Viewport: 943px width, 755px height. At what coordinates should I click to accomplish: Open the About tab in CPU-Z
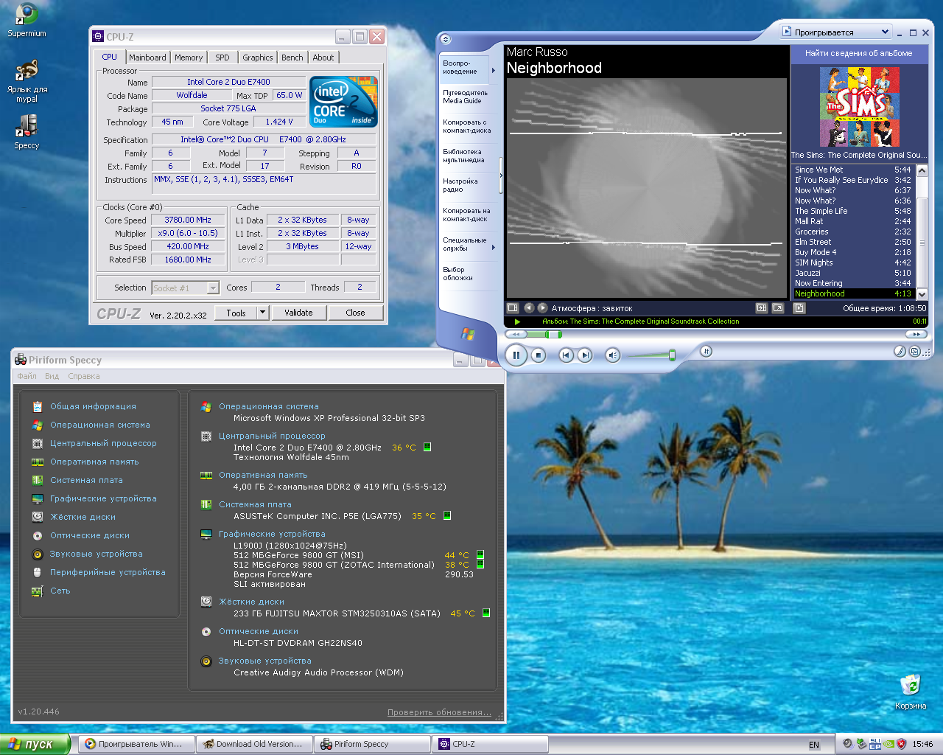[323, 58]
